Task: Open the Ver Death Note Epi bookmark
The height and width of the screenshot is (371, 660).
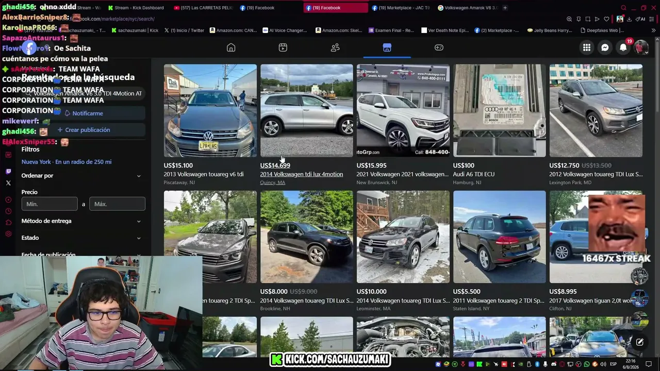Action: point(444,30)
